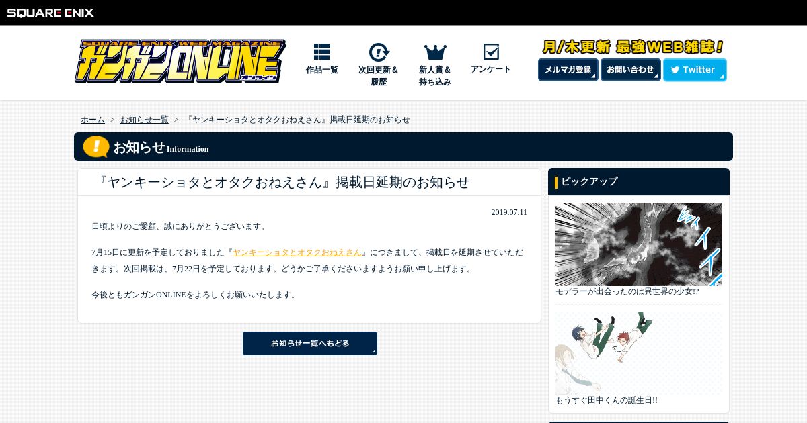Screen dimensions: 807x423
Task: Open the Twitter button
Action: pos(695,70)
